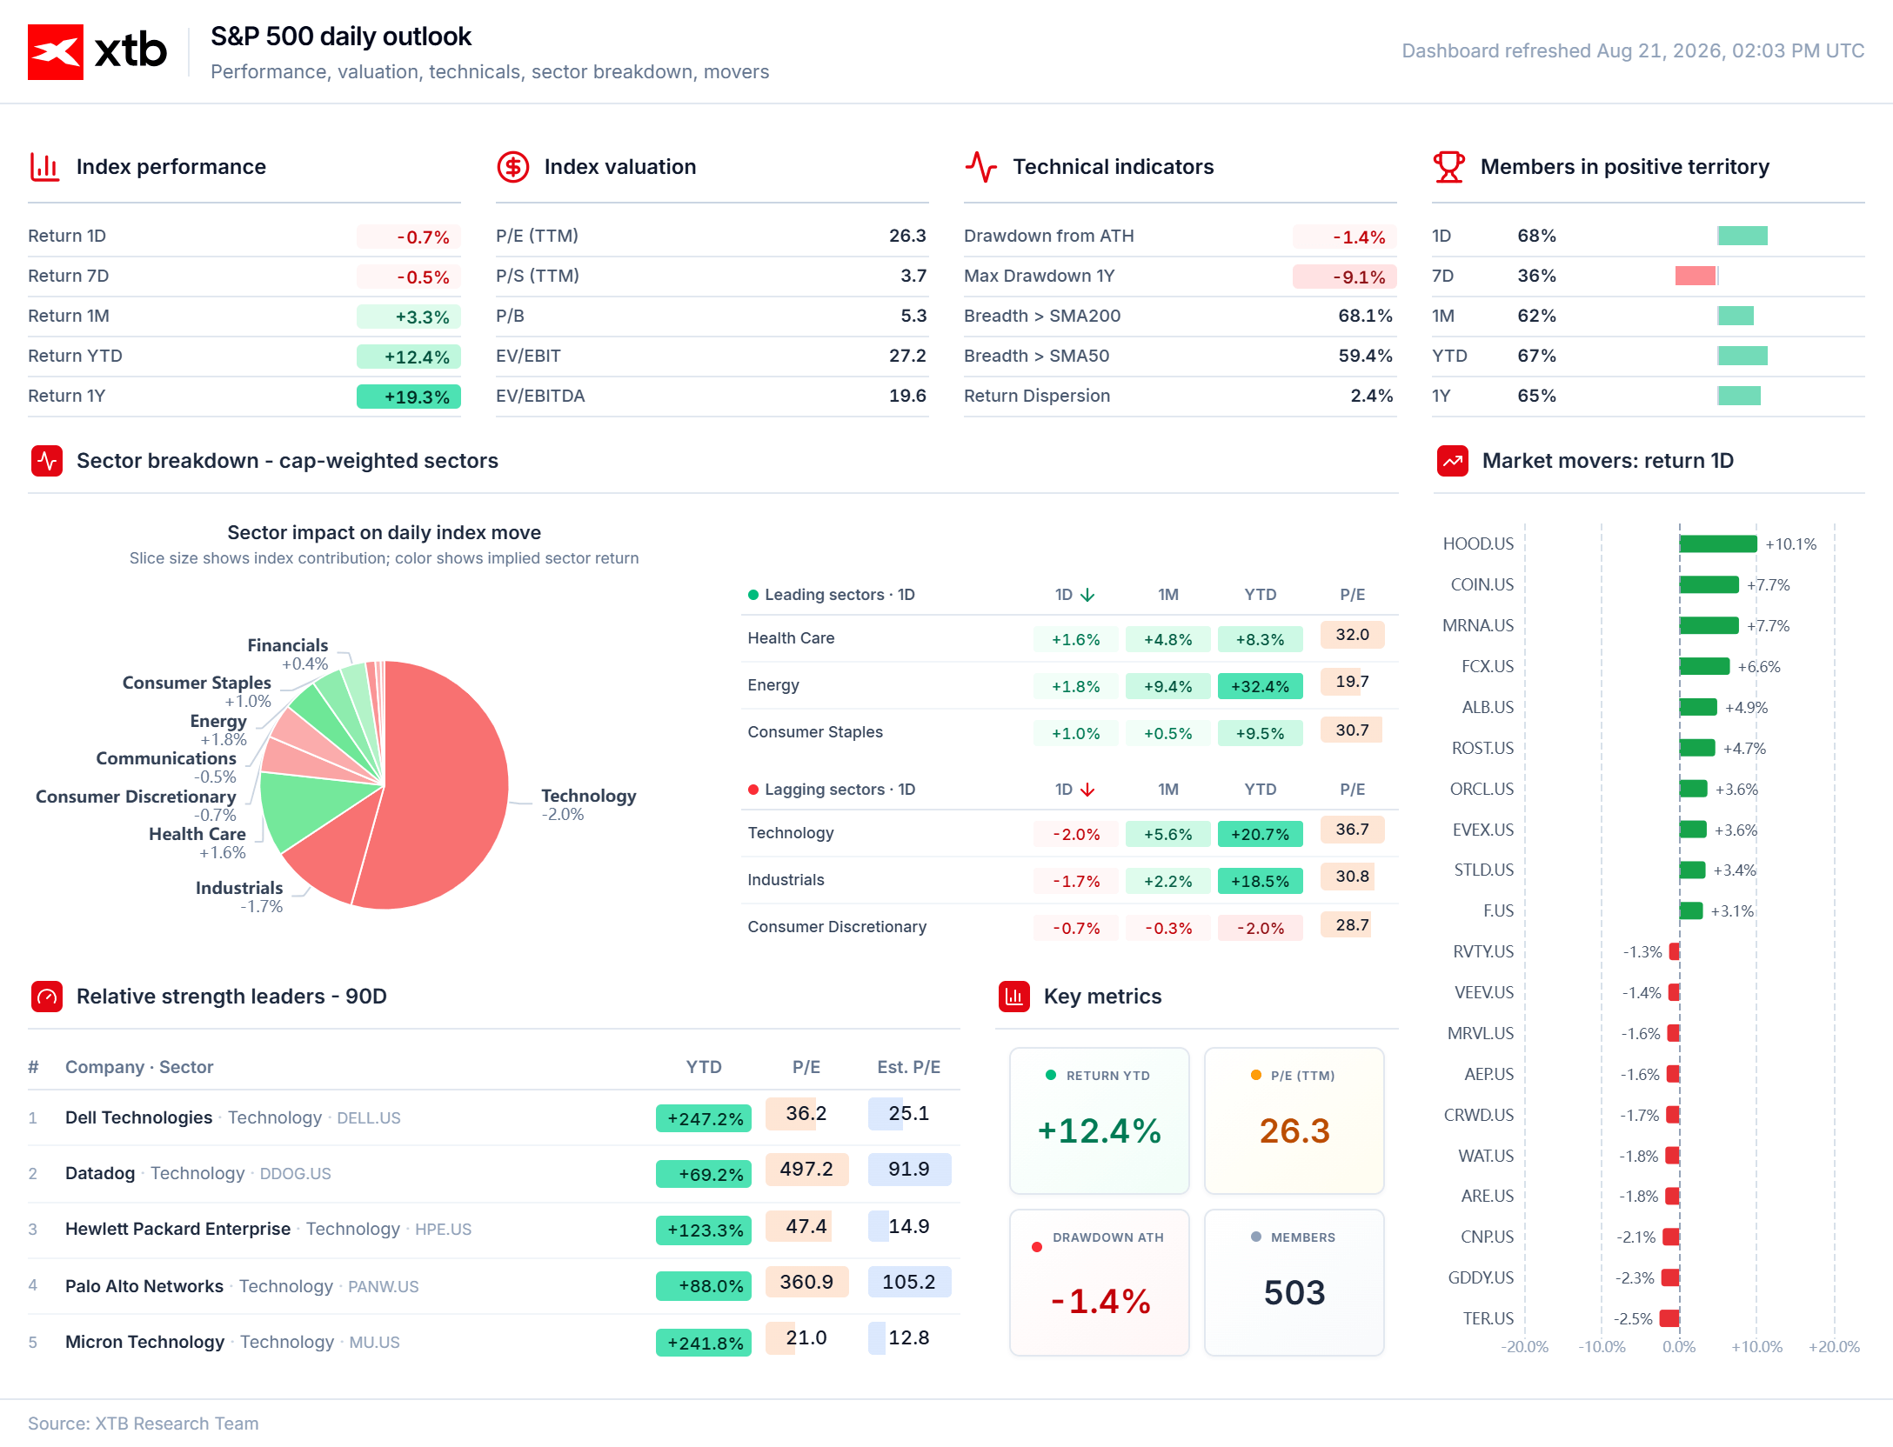Click the Dashboard refreshed timestamp
The width and height of the screenshot is (1893, 1447).
point(1633,50)
